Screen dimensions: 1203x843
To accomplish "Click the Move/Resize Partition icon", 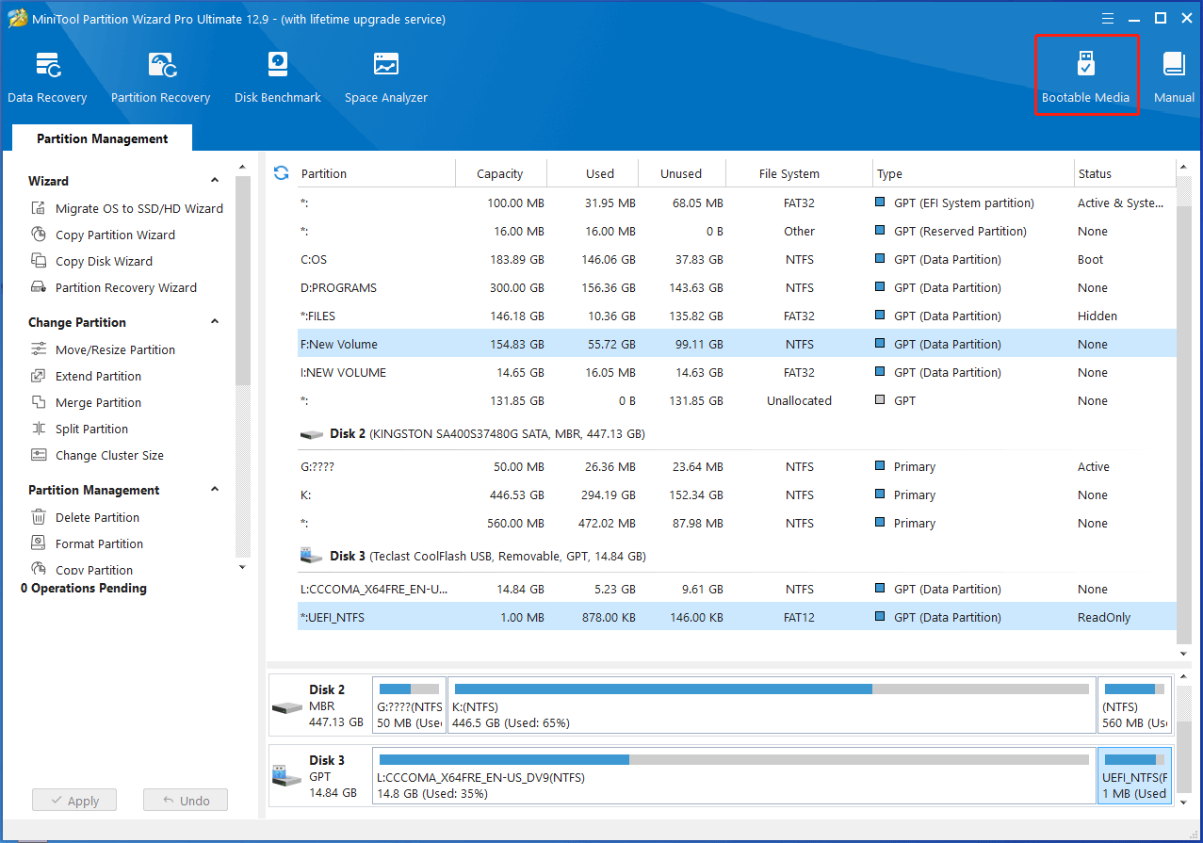I will click(39, 349).
